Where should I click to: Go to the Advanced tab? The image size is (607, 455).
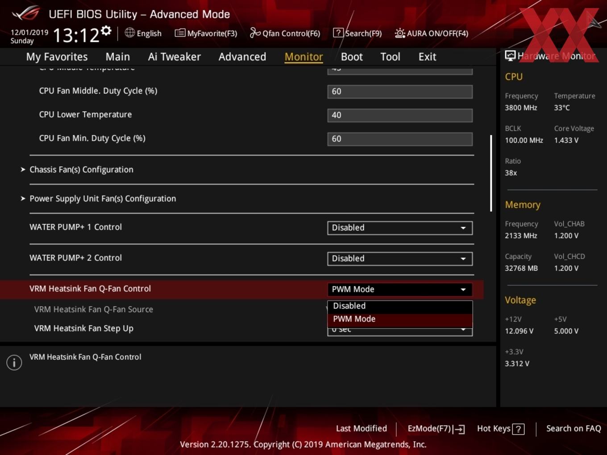click(242, 57)
